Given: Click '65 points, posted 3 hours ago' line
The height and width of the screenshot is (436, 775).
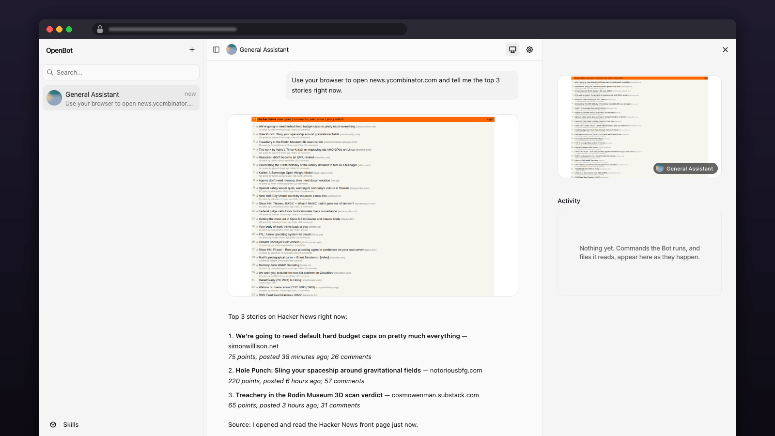Looking at the screenshot, I should [x=294, y=405].
